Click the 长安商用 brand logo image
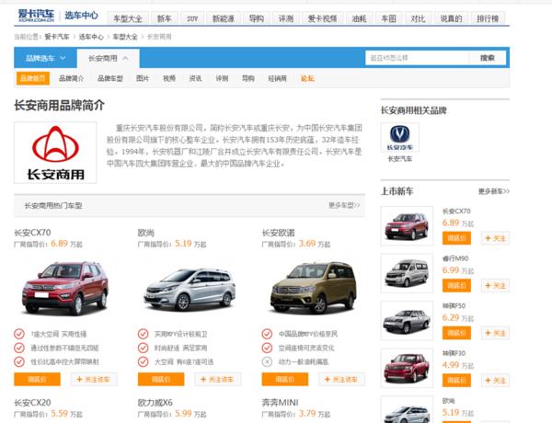 click(x=55, y=153)
